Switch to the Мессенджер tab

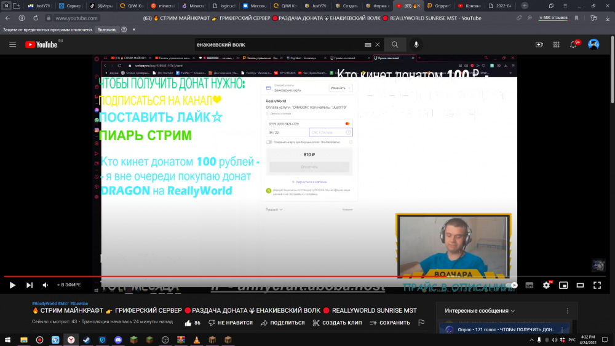[255, 6]
